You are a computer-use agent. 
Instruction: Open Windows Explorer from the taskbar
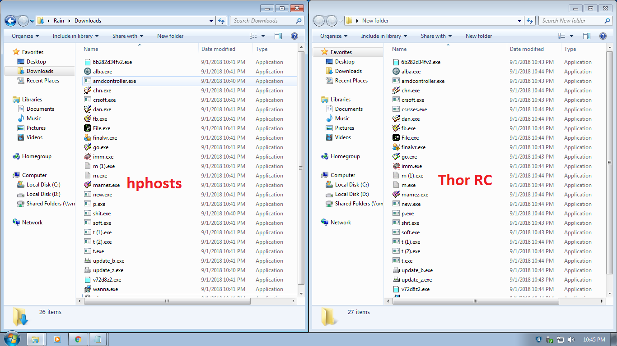point(35,339)
